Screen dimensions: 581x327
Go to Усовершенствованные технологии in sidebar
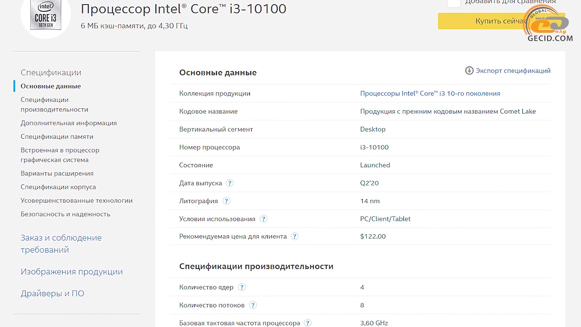click(x=77, y=200)
